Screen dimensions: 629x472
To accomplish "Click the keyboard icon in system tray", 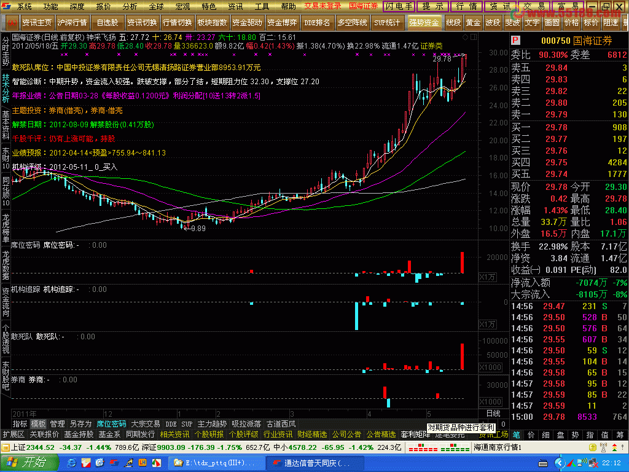I will (543, 463).
